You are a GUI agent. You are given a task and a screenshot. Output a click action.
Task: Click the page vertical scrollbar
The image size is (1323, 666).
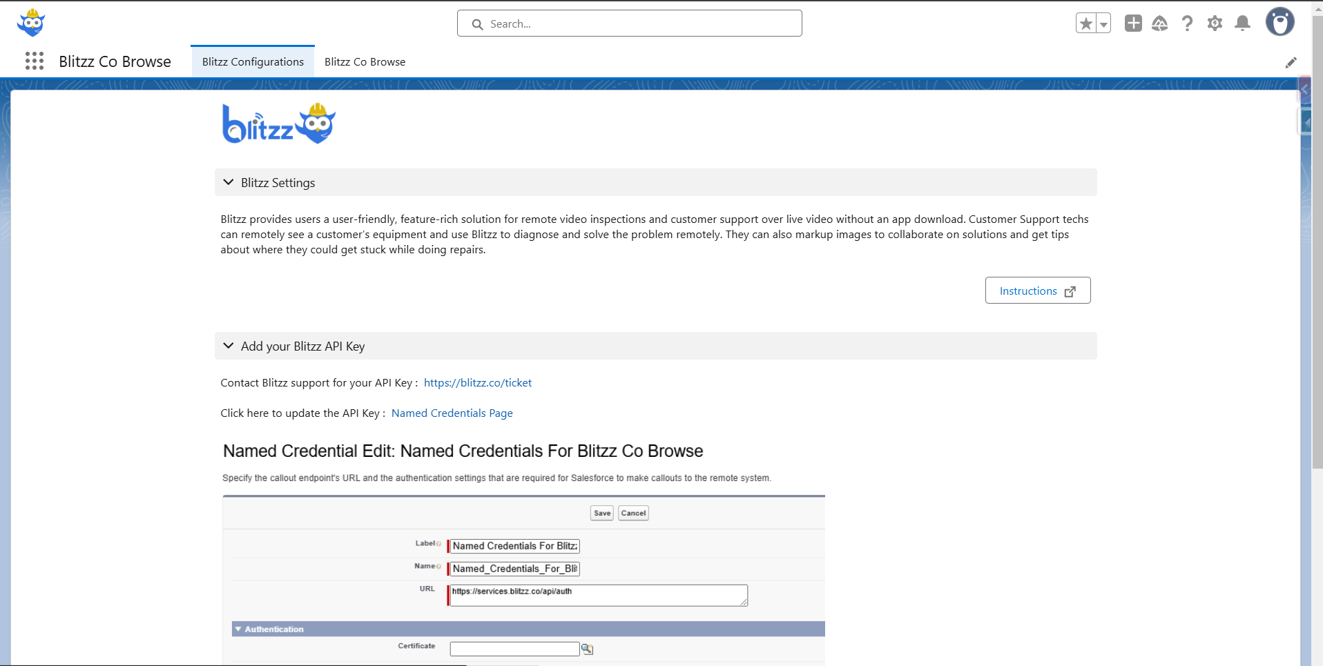click(1317, 242)
